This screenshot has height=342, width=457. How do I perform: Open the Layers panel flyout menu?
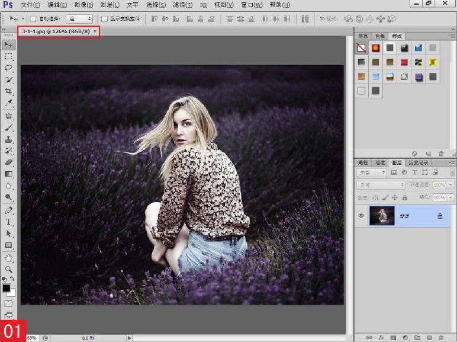coord(452,162)
